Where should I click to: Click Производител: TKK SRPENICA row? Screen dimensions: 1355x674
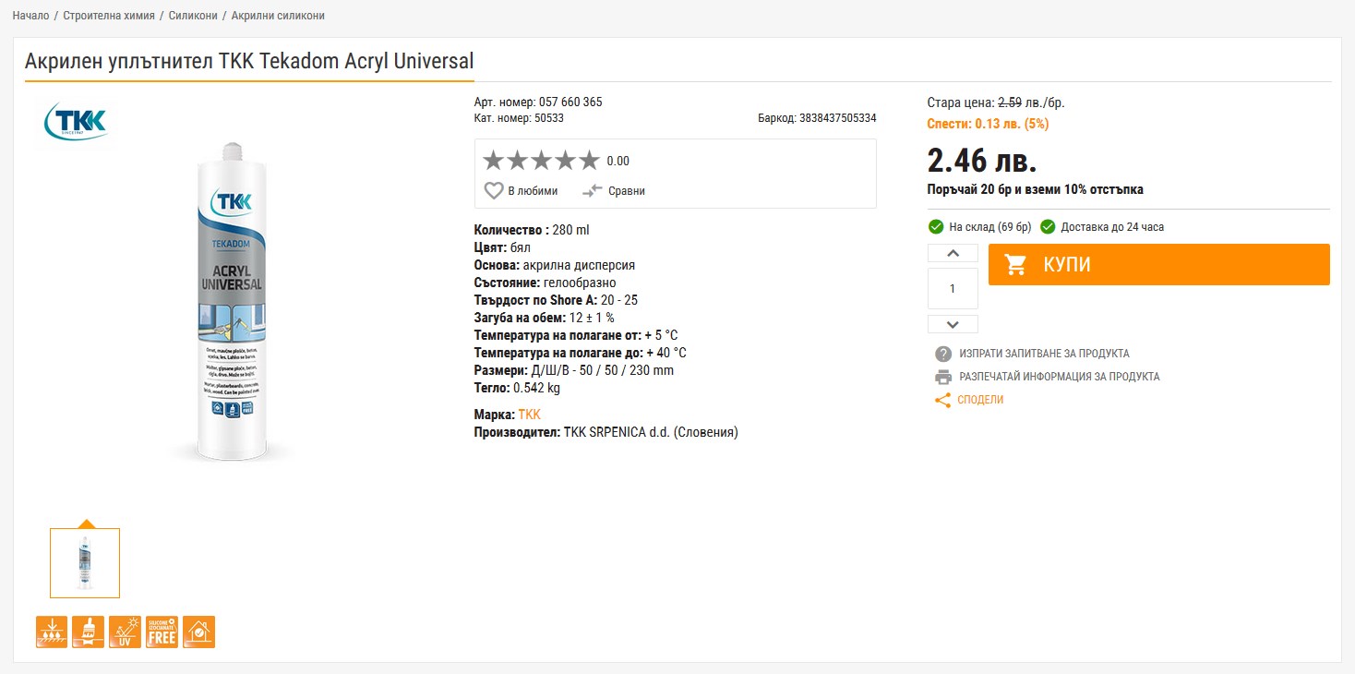606,432
